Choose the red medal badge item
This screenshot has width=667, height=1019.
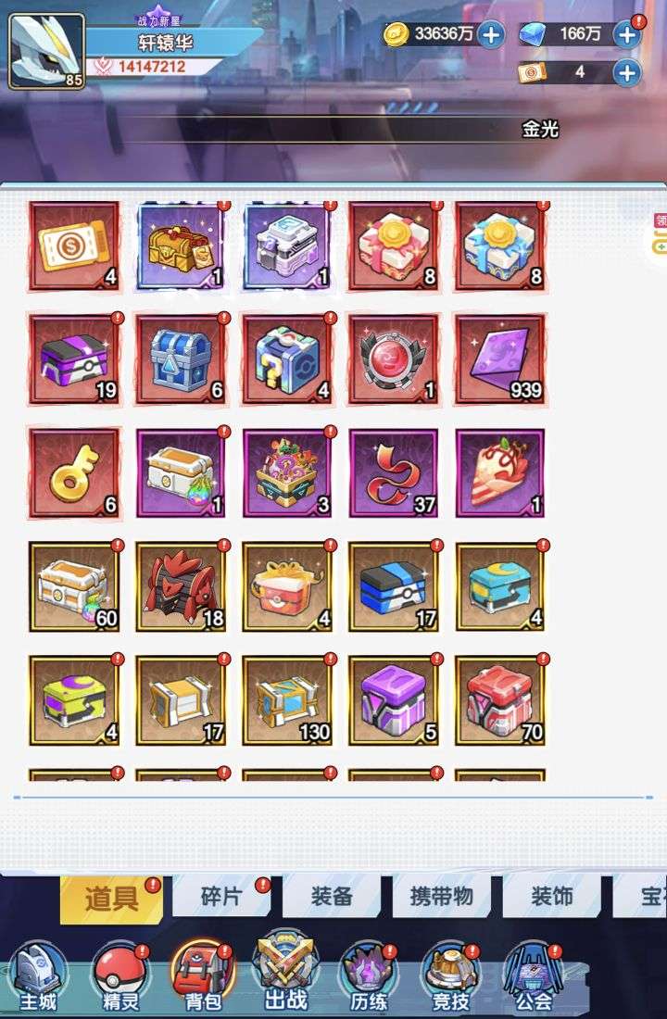tap(394, 359)
